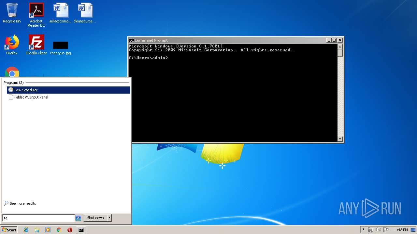The width and height of the screenshot is (417, 234).
Task: Click Command Prompt scrollbar down arrow
Action: pos(340,139)
